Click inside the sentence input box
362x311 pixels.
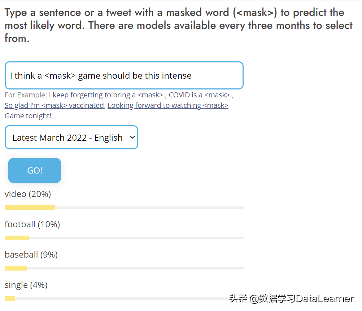tap(124, 75)
